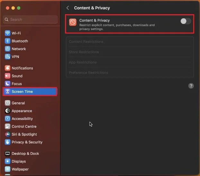Open App Restrictions row
Image resolution: width=200 pixels, height=176 pixels.
(x=130, y=62)
